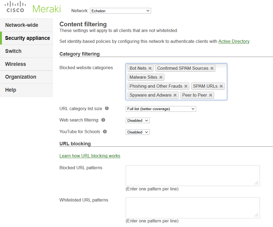This screenshot has width=273, height=227.
Task: Click into the Blocked URL patterns box
Action: tap(193, 175)
